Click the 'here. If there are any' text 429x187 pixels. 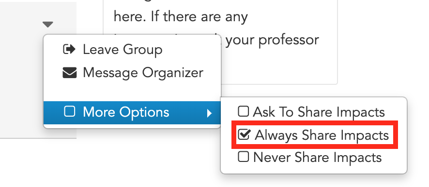[x=181, y=17]
